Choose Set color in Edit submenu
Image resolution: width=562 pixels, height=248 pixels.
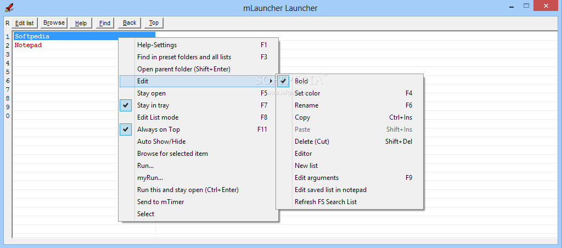pyautogui.click(x=350, y=93)
